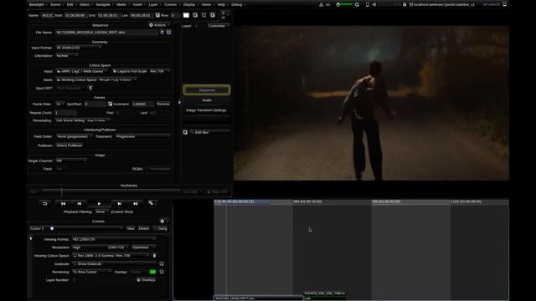Open the Edit menu
This screenshot has height=301, width=536.
[70, 5]
